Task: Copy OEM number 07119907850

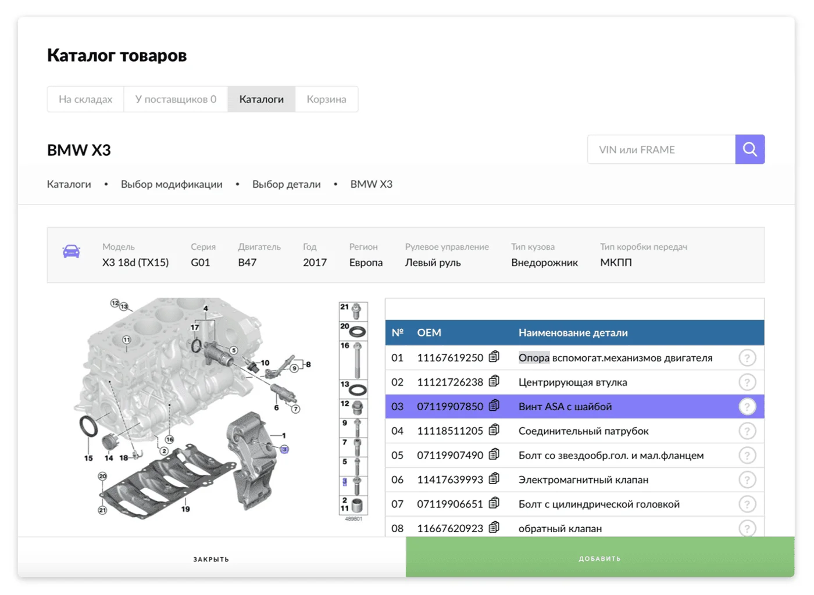Action: 494,406
